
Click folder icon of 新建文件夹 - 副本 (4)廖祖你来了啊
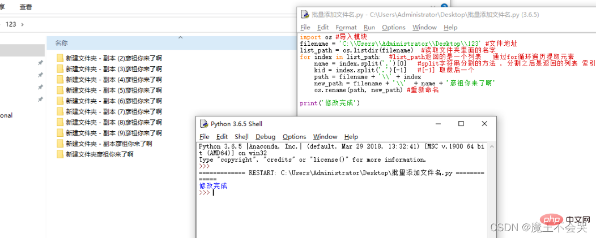point(59,79)
